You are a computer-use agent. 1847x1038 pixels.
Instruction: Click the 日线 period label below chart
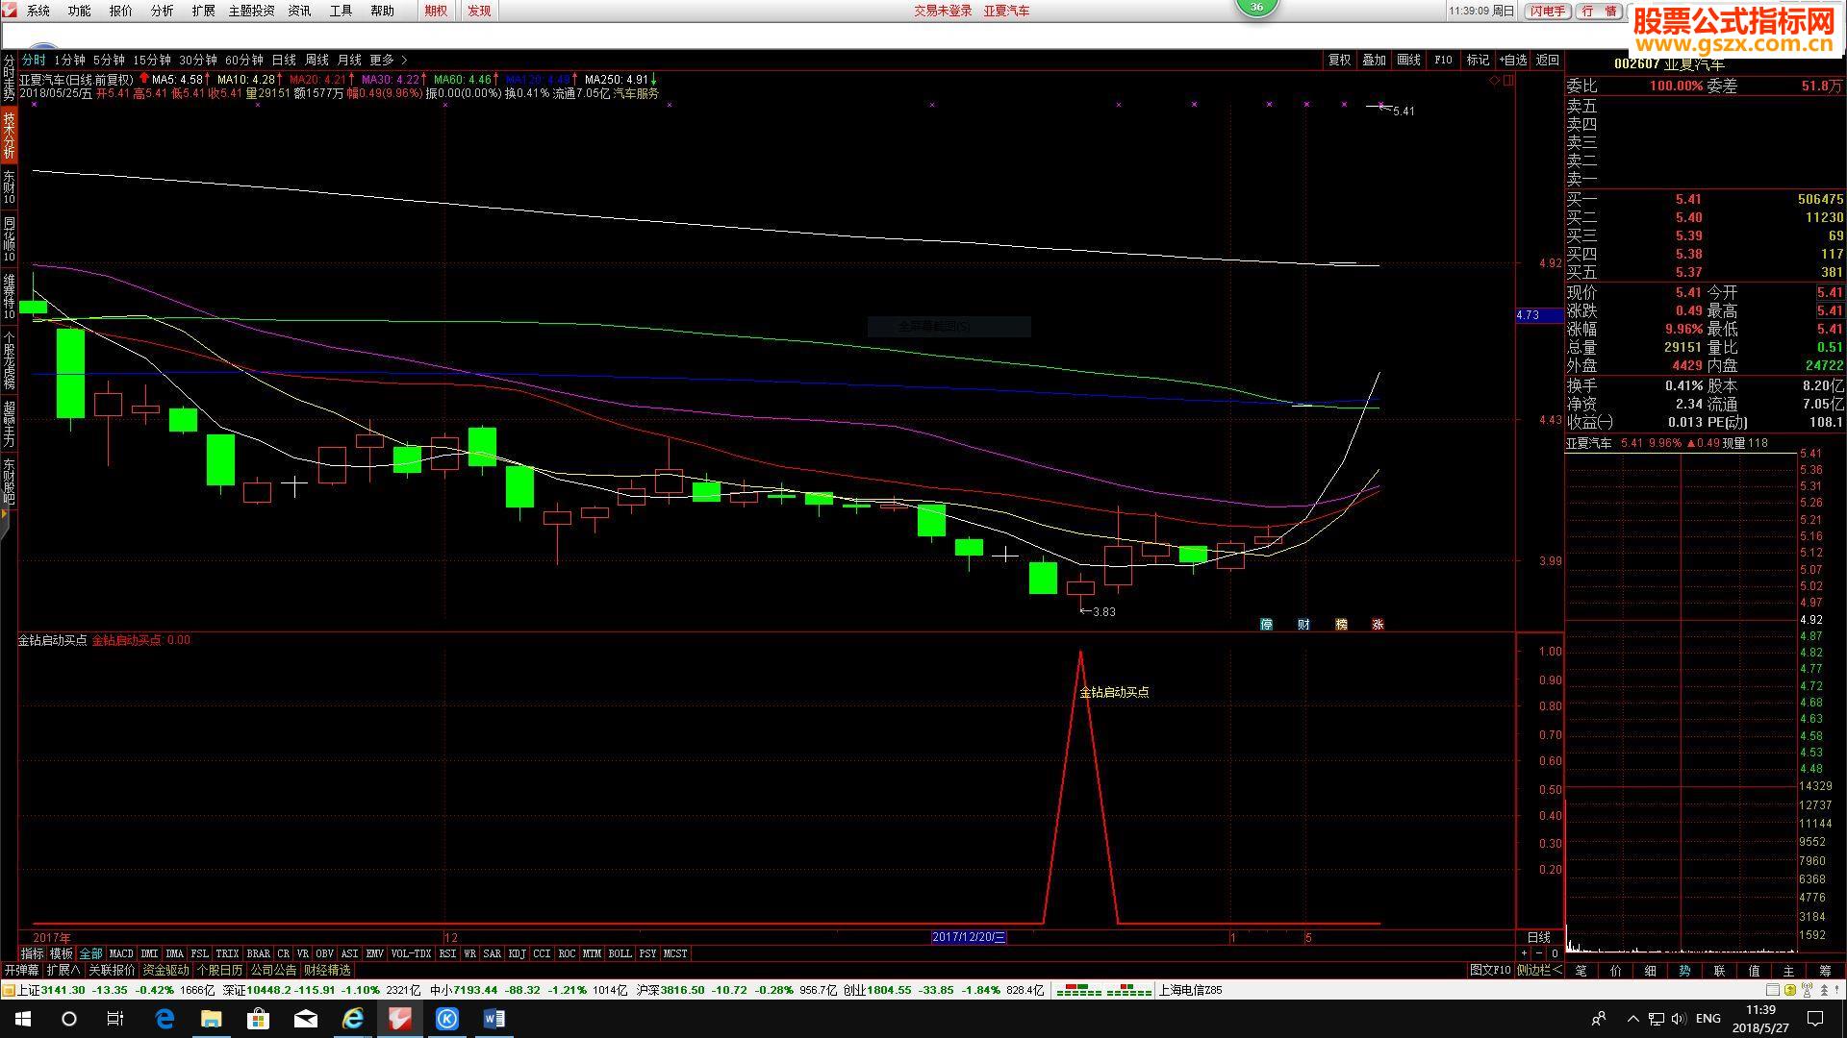pyautogui.click(x=1538, y=937)
